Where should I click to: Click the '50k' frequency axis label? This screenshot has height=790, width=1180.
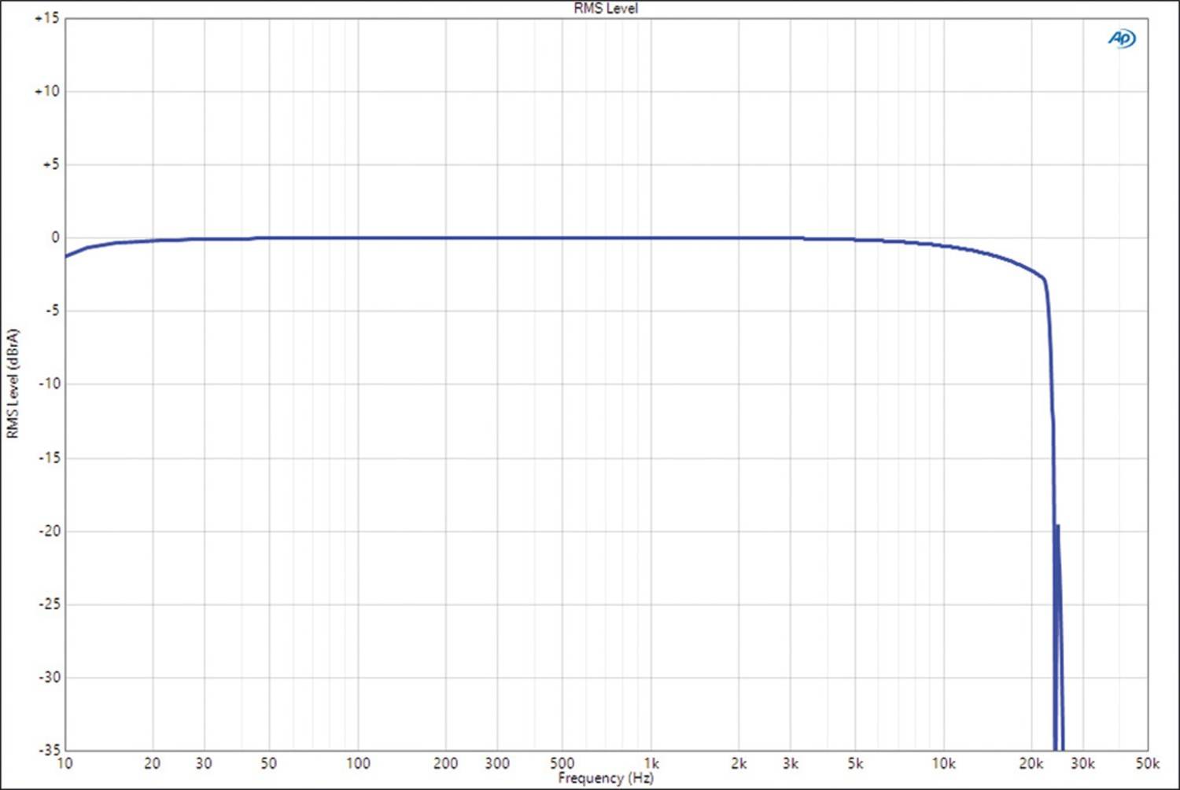1148,763
